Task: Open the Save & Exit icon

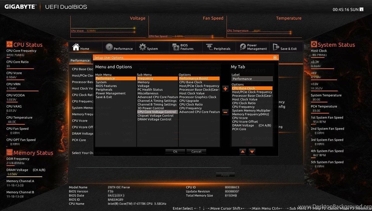Action: (276, 47)
